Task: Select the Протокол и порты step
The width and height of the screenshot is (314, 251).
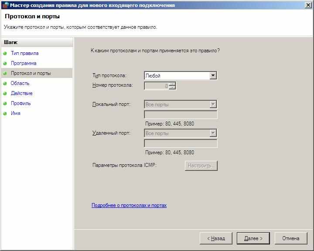Action: [x=31, y=73]
